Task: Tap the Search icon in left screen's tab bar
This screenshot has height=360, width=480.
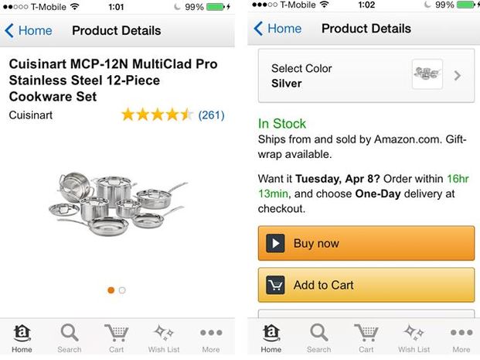Action: 70,334
